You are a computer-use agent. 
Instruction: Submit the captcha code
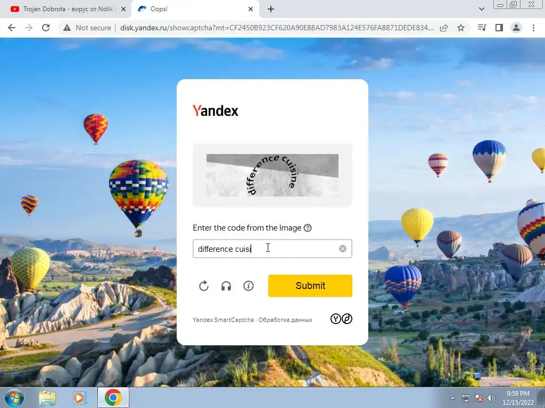310,286
